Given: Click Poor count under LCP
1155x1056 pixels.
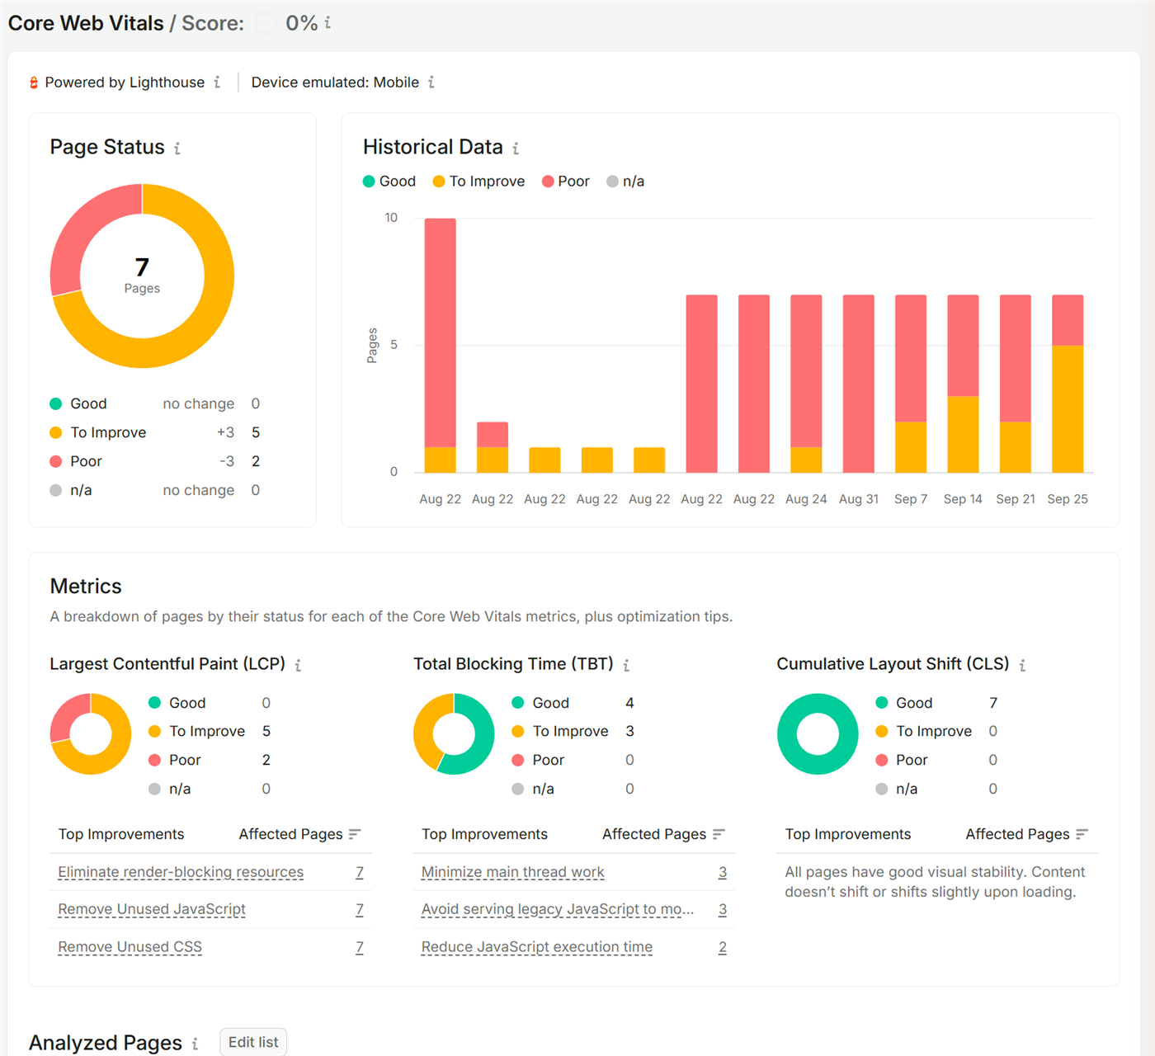Looking at the screenshot, I should coord(266,760).
